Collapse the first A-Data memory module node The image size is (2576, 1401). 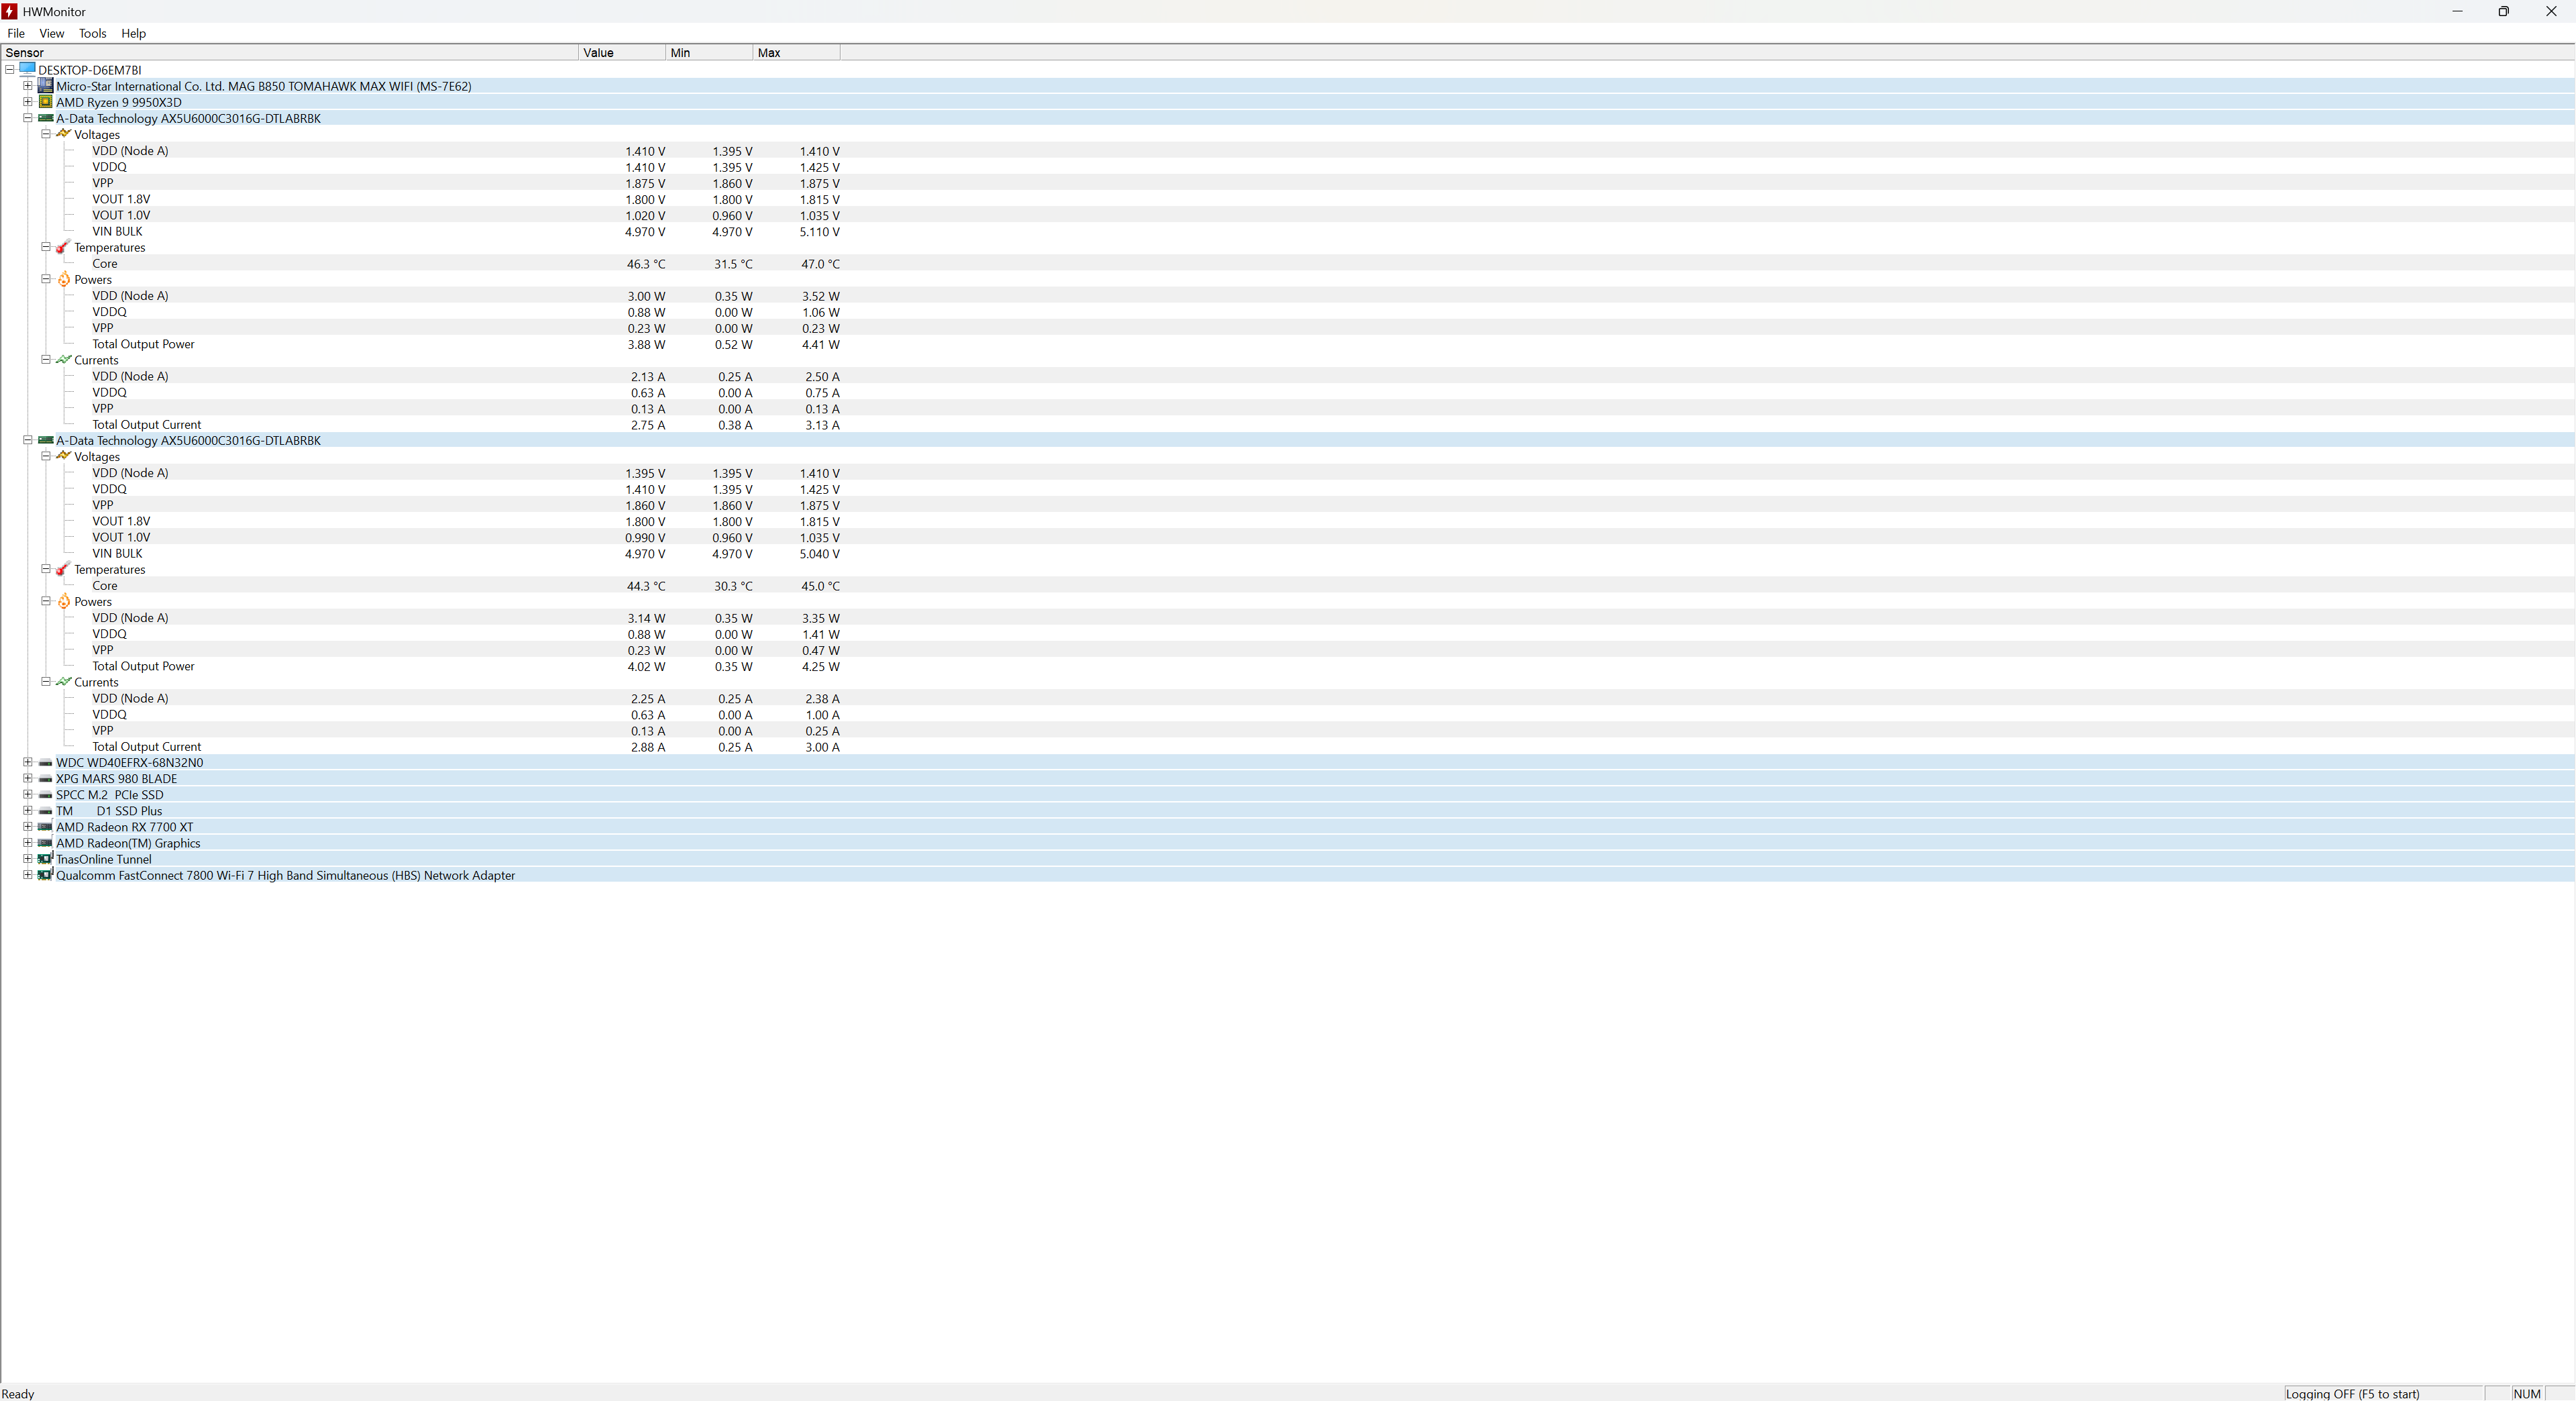point(28,118)
